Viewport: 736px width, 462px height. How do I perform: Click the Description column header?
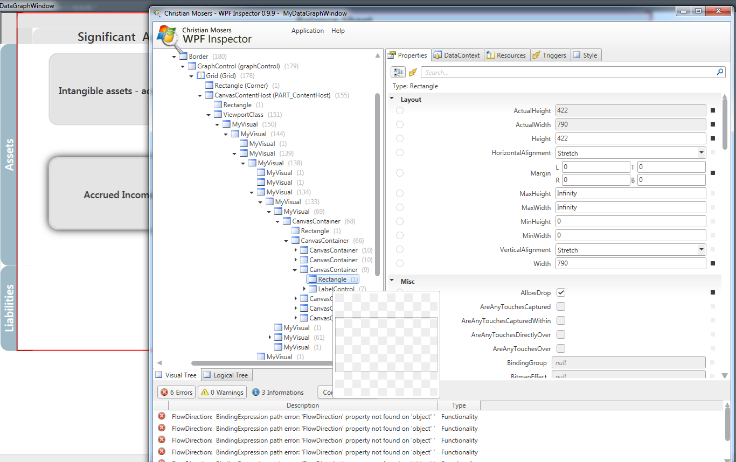coord(303,405)
